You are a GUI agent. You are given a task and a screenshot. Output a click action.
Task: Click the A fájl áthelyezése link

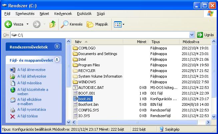point(32,76)
